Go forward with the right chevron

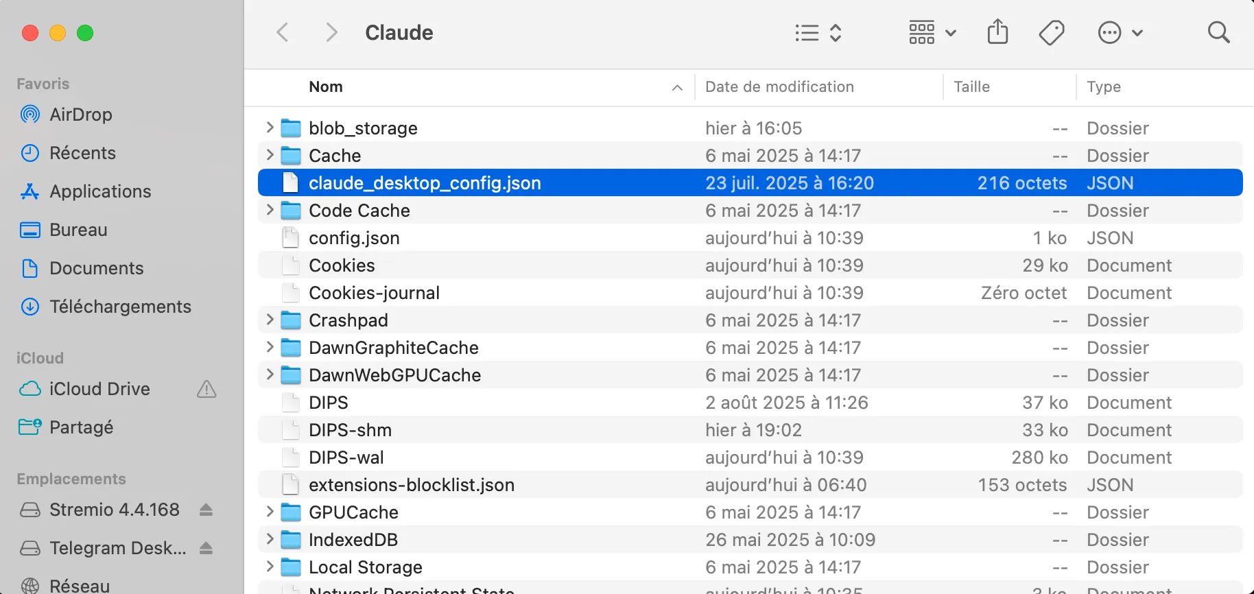point(331,32)
